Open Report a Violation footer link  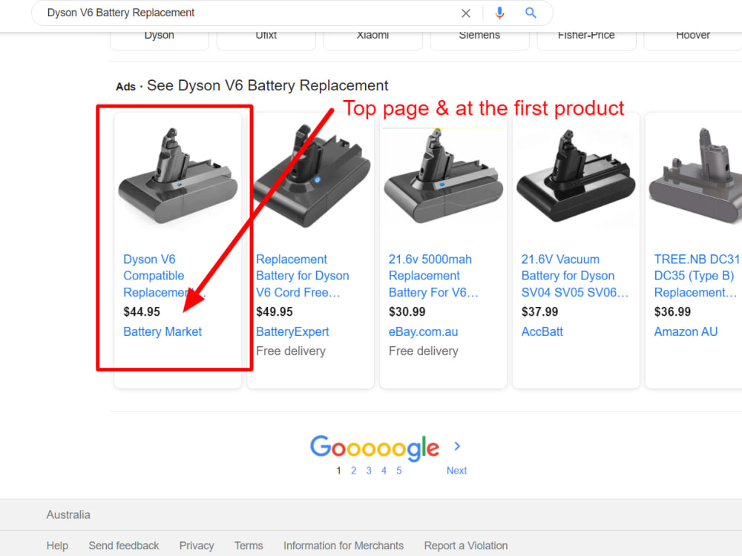point(466,546)
